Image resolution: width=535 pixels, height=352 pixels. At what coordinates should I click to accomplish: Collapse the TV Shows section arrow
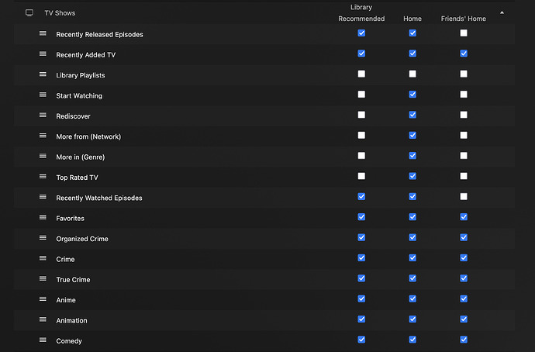coord(502,13)
